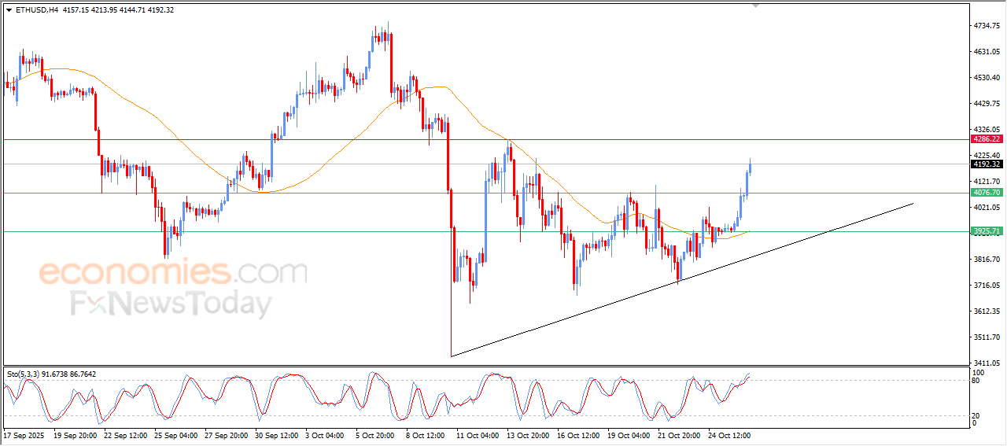Click the 24 Oct 12:00 date label
This screenshot has height=446, width=1007.
click(728, 434)
